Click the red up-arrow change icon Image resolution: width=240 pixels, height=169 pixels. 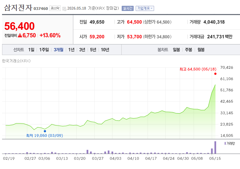tap(20, 35)
